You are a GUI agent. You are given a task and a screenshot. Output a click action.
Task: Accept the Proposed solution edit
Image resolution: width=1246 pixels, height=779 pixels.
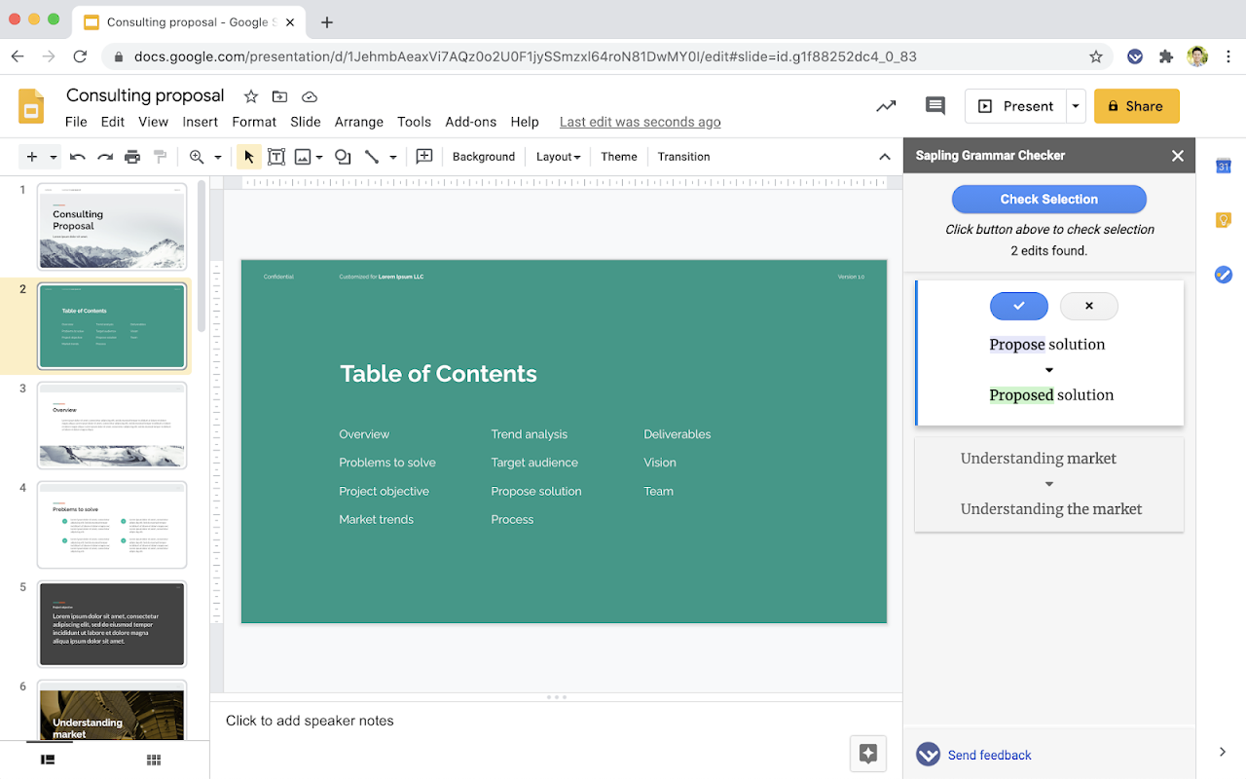[x=1019, y=306]
